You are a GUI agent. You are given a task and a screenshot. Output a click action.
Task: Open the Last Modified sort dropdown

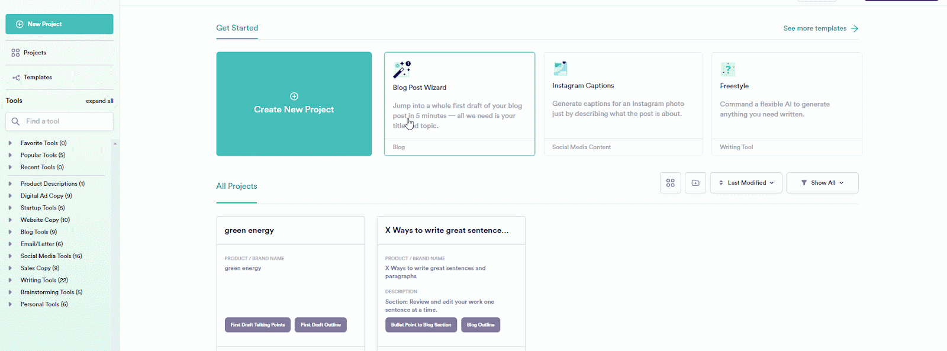point(746,183)
